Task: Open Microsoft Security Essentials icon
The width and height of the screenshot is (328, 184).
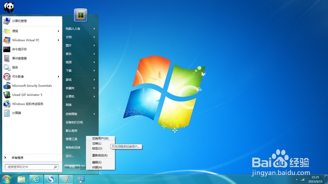Action: 7,86
